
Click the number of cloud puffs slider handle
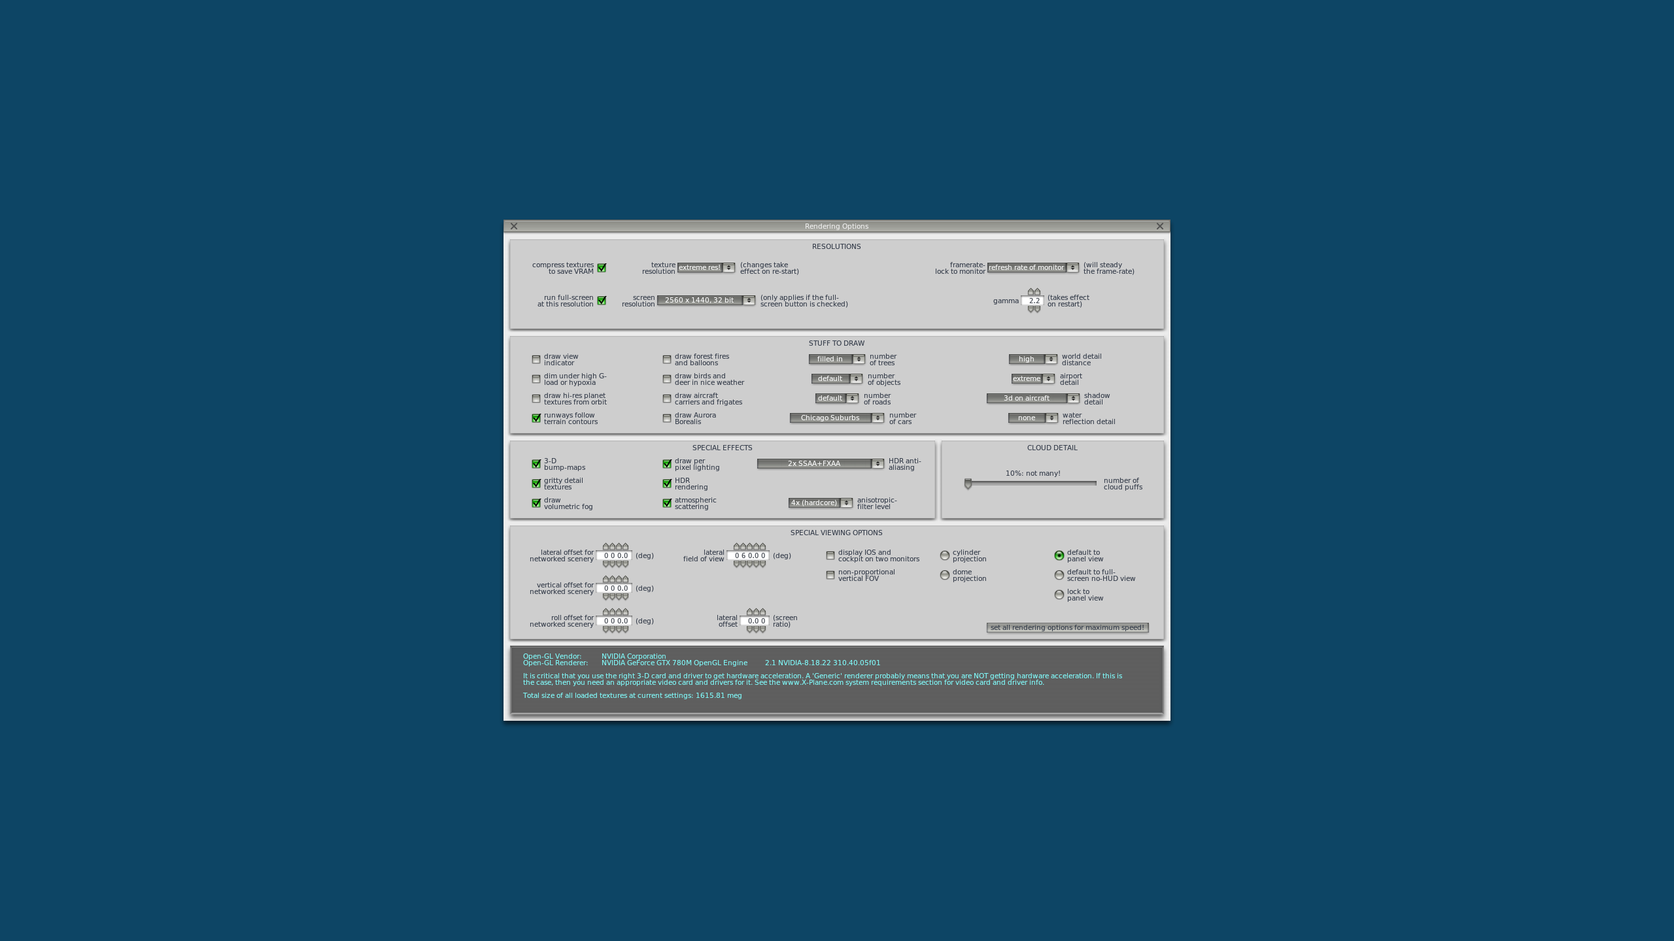coord(968,484)
